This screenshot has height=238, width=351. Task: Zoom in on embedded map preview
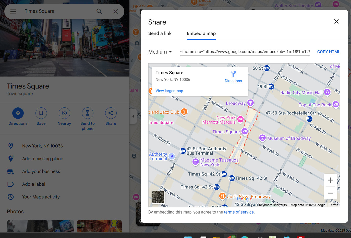[x=330, y=180]
